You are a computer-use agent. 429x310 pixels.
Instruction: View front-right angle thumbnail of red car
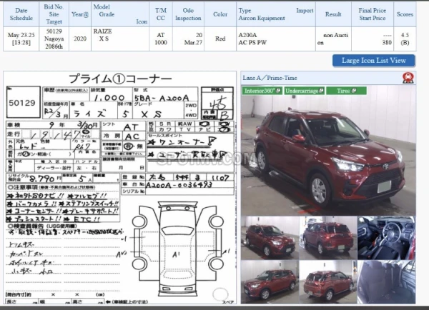click(x=270, y=236)
